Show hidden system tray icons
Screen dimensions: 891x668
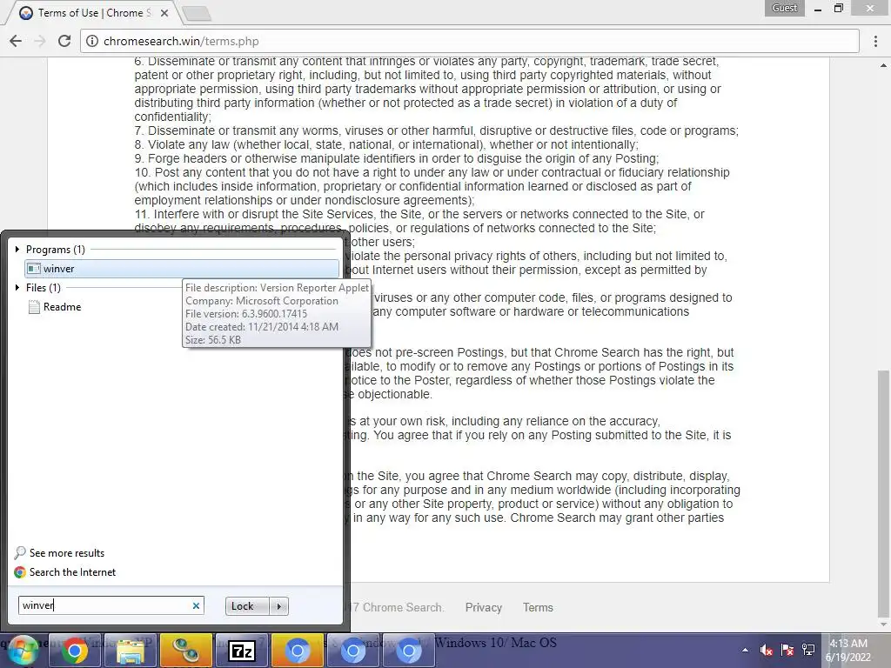click(745, 650)
